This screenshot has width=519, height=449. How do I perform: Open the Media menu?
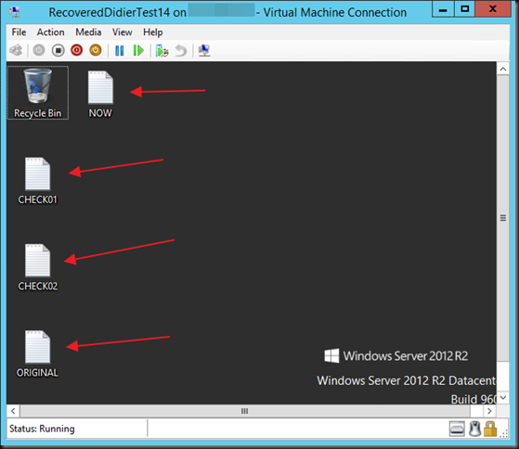pyautogui.click(x=88, y=32)
